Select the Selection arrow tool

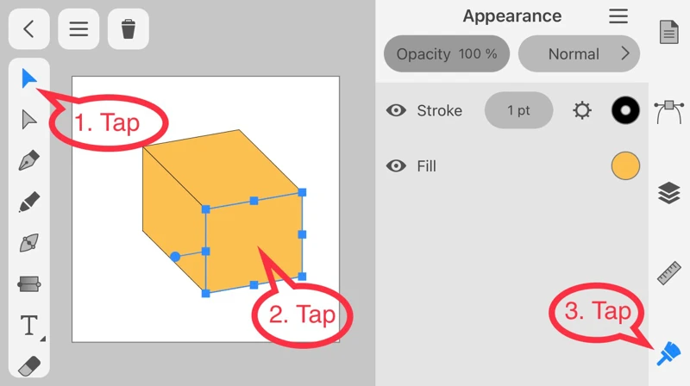pyautogui.click(x=29, y=79)
